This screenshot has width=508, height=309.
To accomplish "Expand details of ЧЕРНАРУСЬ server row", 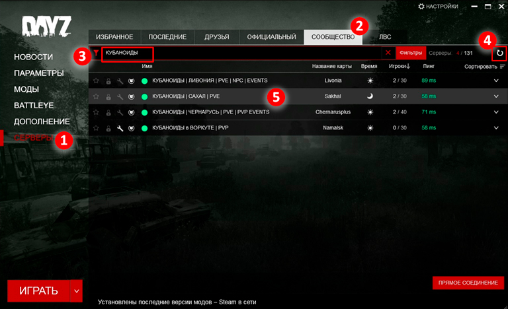I will [496, 112].
